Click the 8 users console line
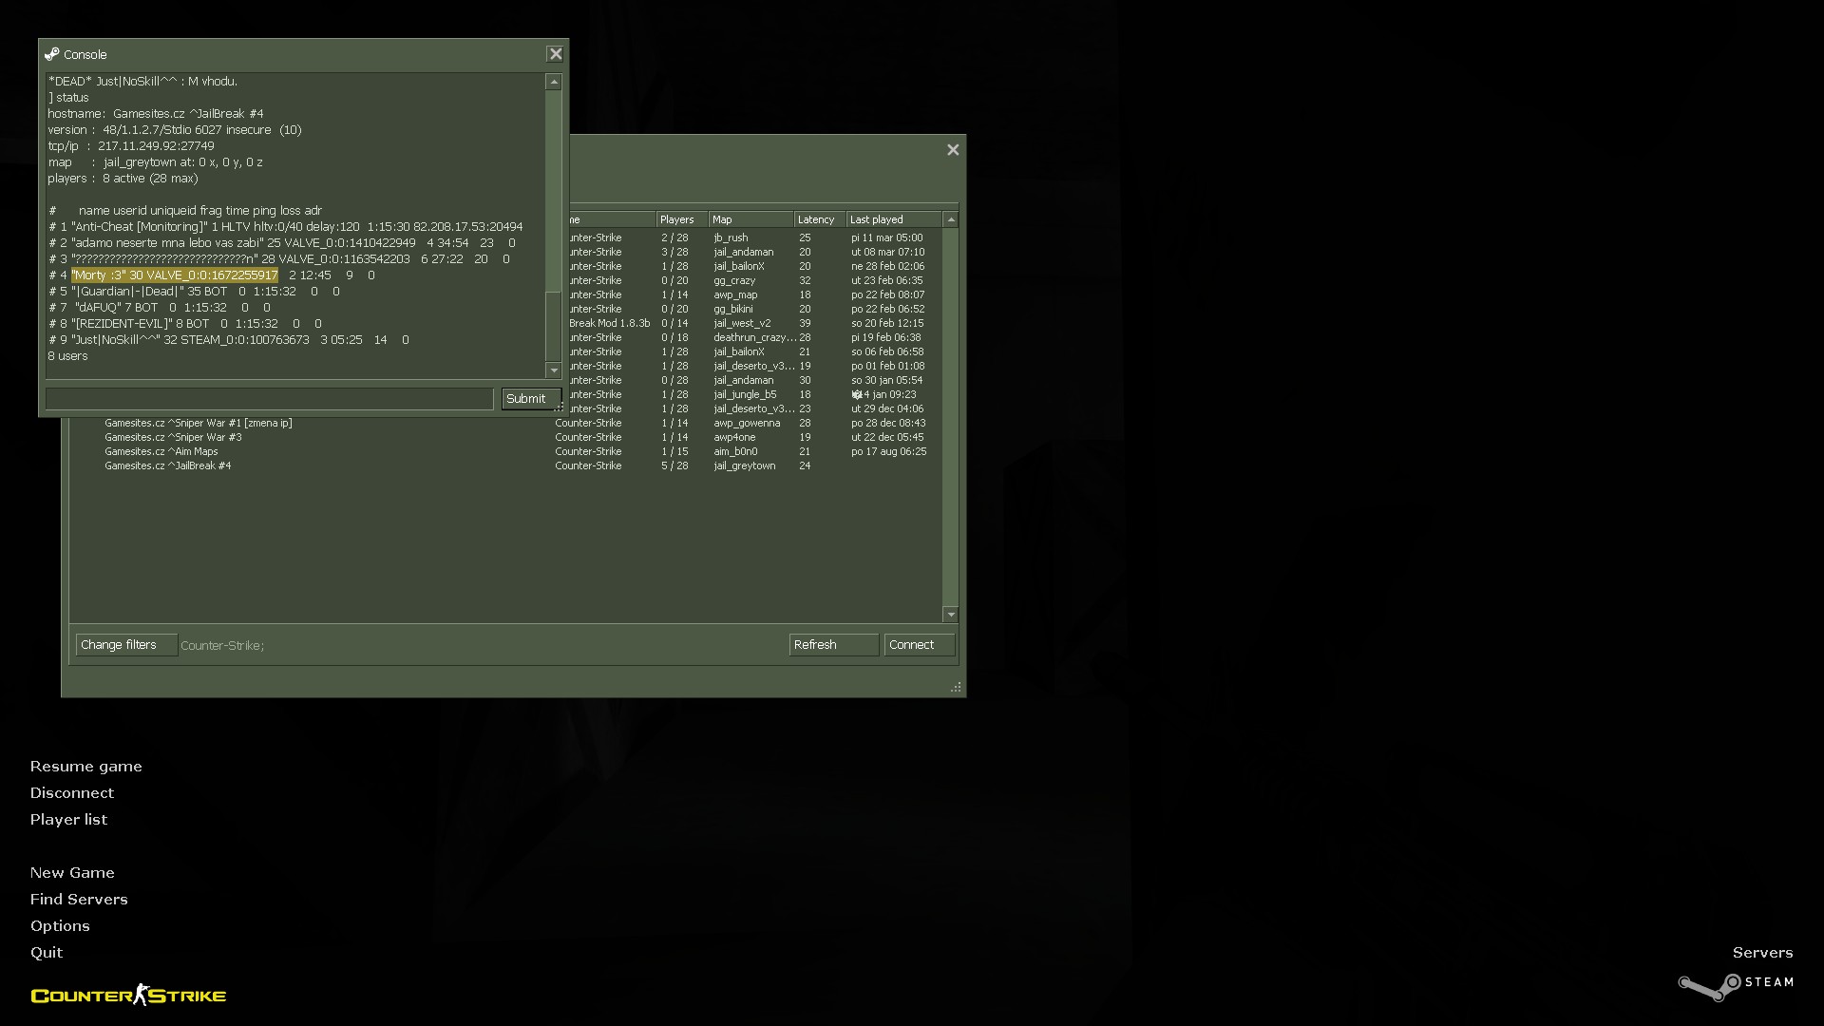Screen dimensions: 1824x1026 tap(67, 356)
